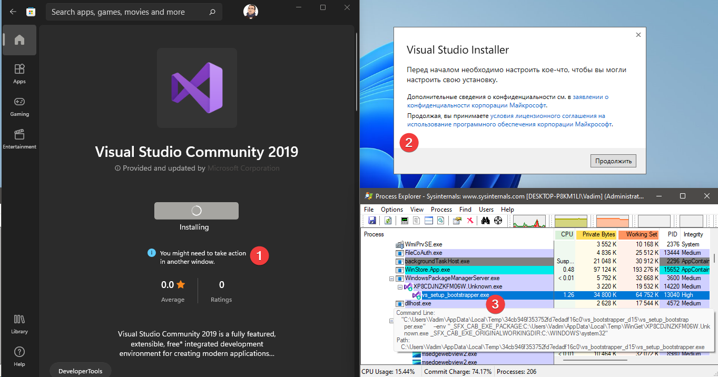The height and width of the screenshot is (377, 718).
Task: Click the Store back arrow
Action: [x=13, y=12]
